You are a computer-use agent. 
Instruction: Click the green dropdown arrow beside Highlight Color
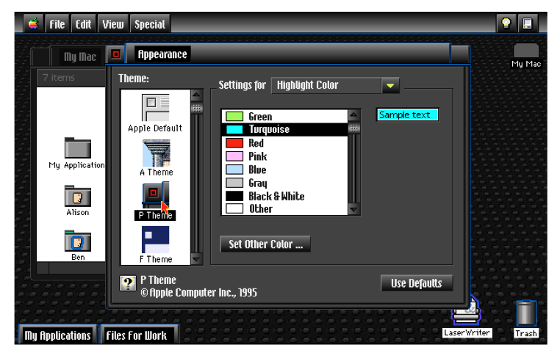point(390,86)
